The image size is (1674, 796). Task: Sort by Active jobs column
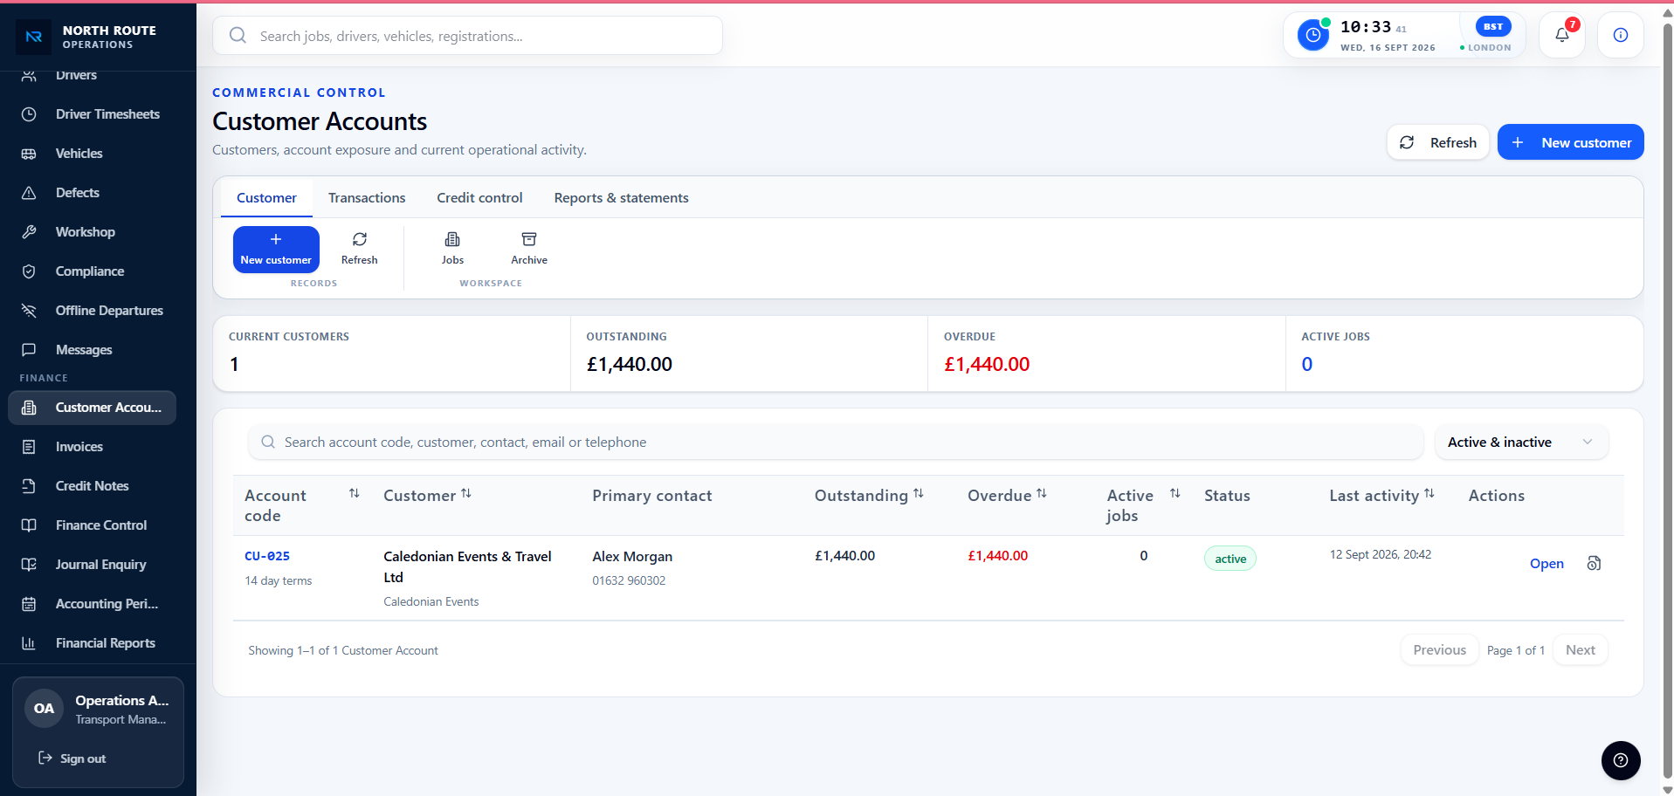pyautogui.click(x=1175, y=494)
